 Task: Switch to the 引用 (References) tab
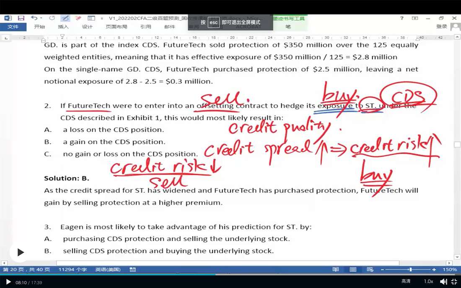[x=145, y=27]
